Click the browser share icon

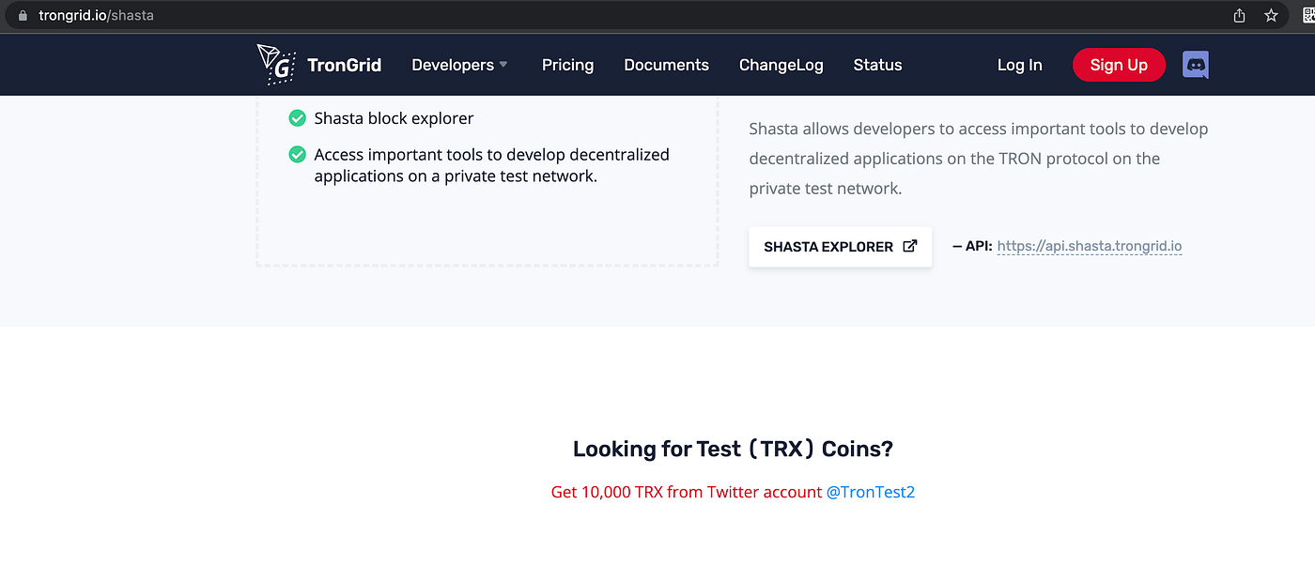pyautogui.click(x=1239, y=15)
